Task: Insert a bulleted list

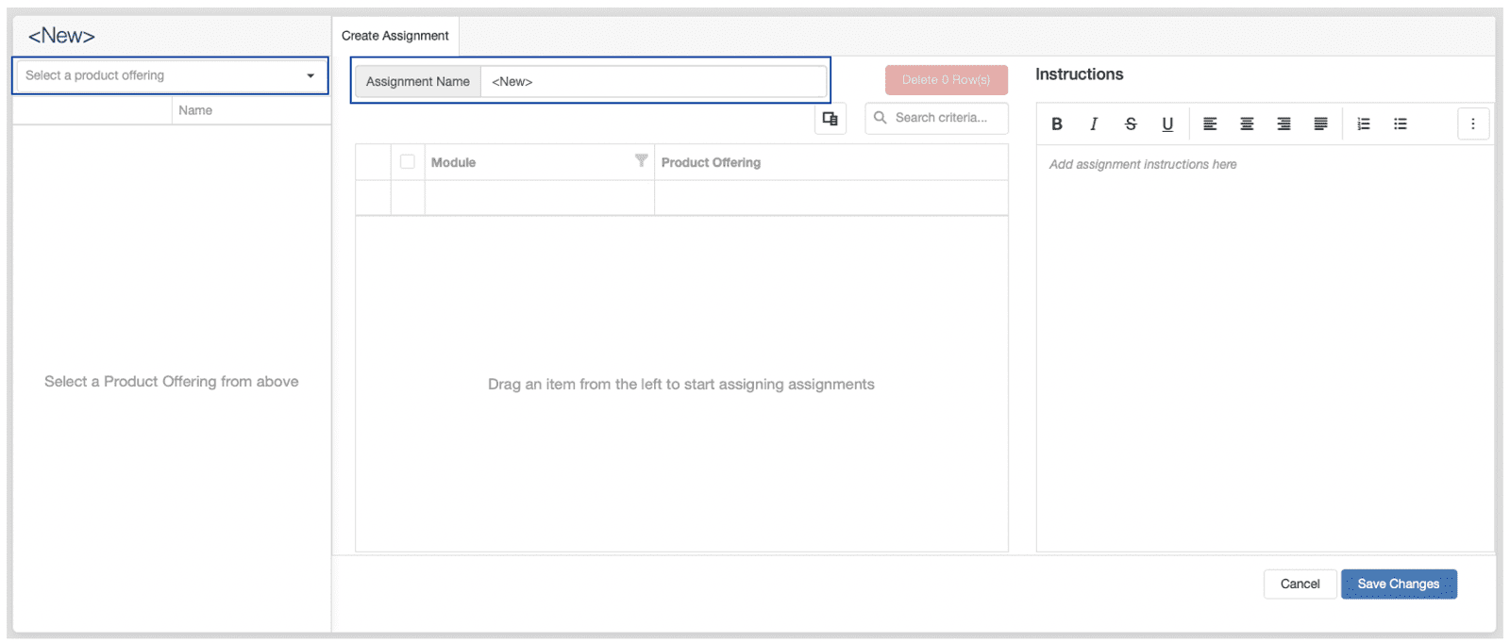Action: coord(1401,123)
